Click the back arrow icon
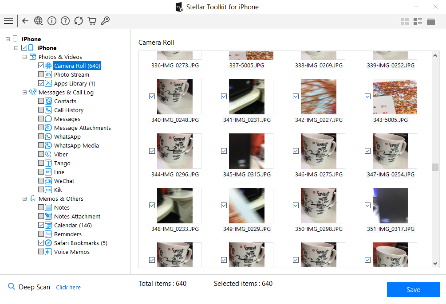 25,21
